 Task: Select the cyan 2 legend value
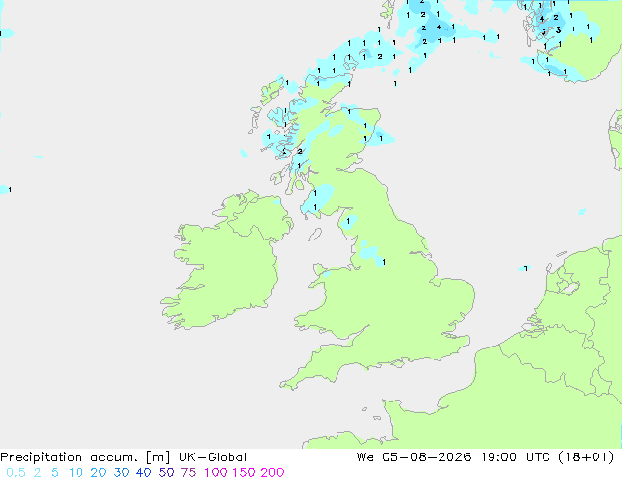click(x=37, y=473)
